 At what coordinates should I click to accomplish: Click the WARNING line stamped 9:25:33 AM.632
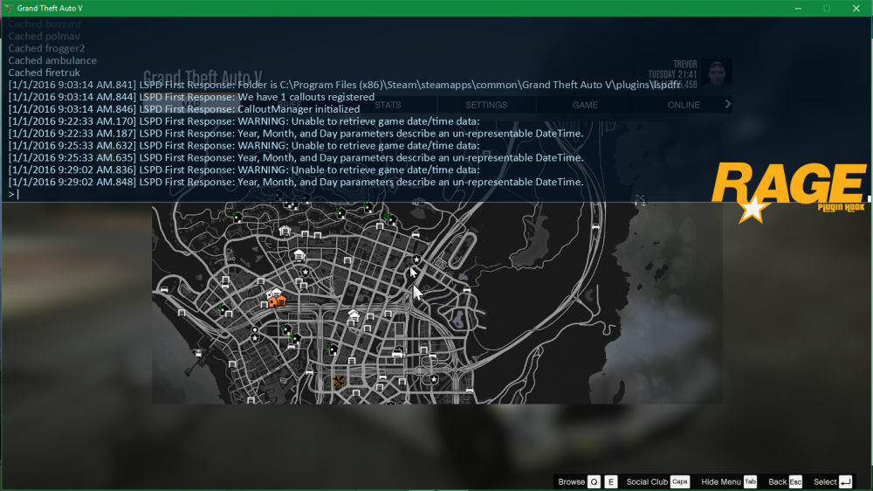coord(244,145)
